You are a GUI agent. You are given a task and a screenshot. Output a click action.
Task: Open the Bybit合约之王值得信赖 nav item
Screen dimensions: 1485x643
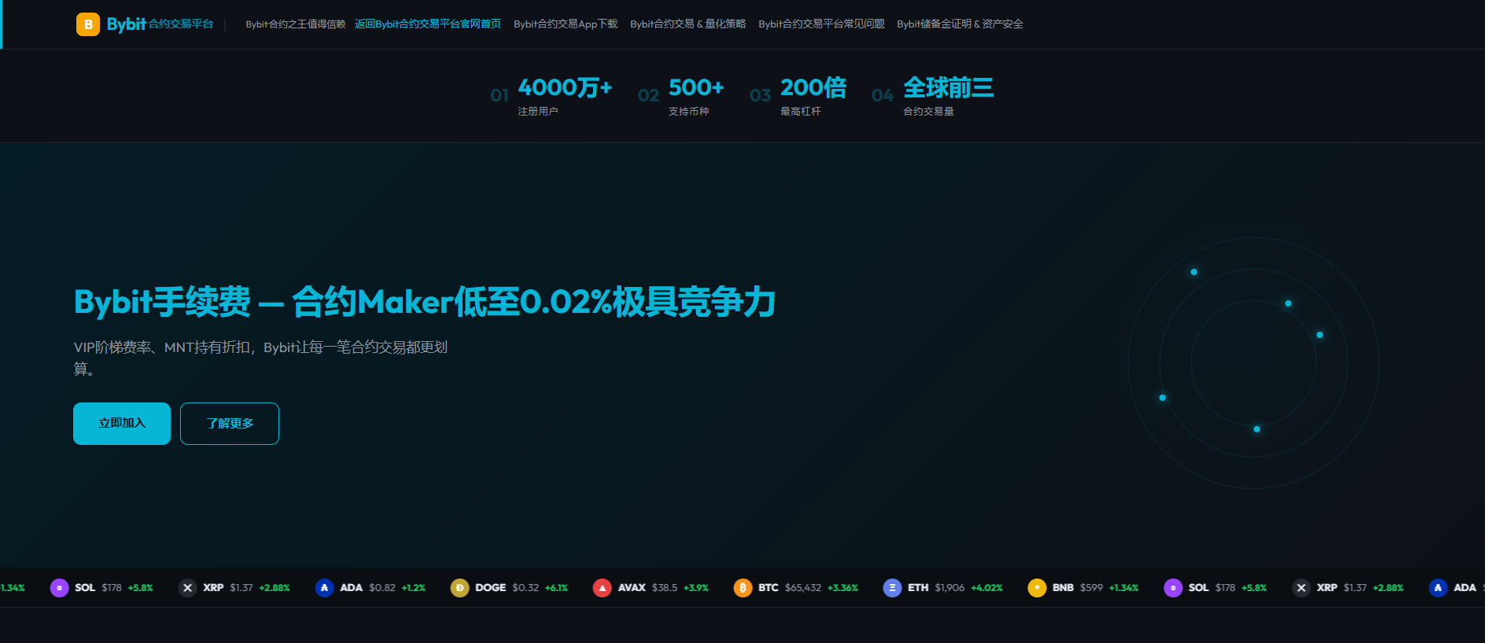(295, 24)
